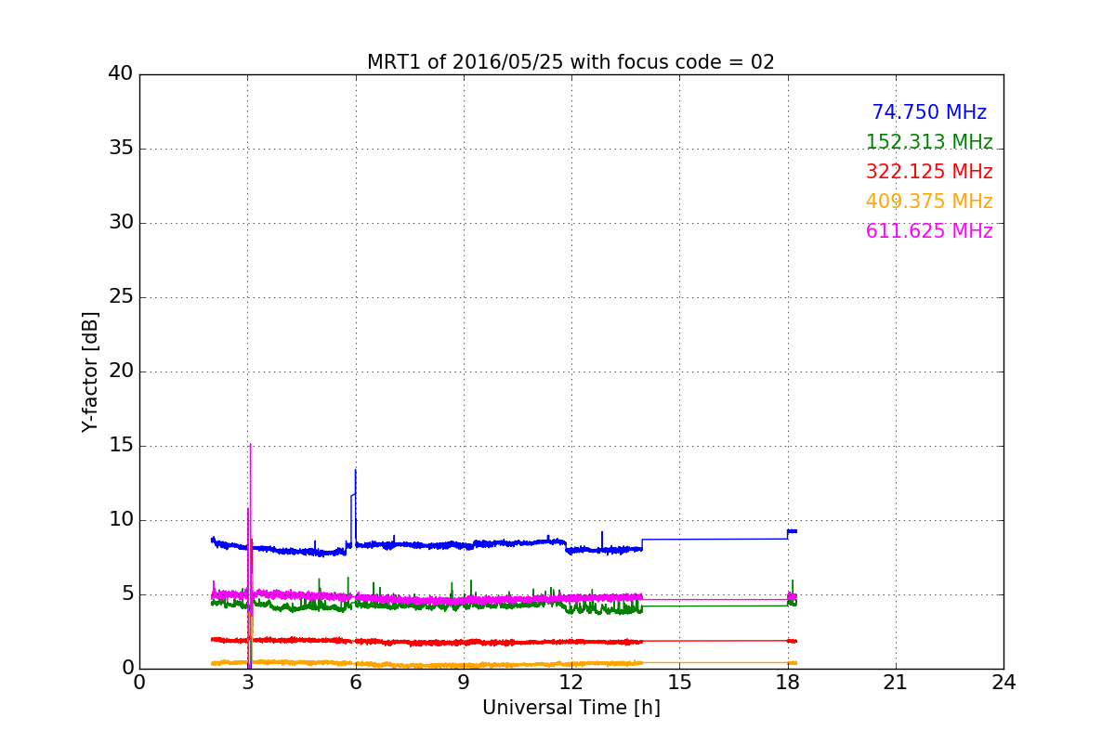Click the y-axis tick label '5'
This screenshot has height=743, width=1115.
(126, 594)
